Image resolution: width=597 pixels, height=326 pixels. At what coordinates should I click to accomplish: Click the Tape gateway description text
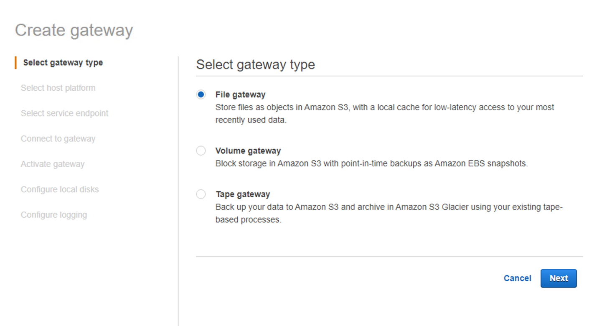click(x=389, y=213)
